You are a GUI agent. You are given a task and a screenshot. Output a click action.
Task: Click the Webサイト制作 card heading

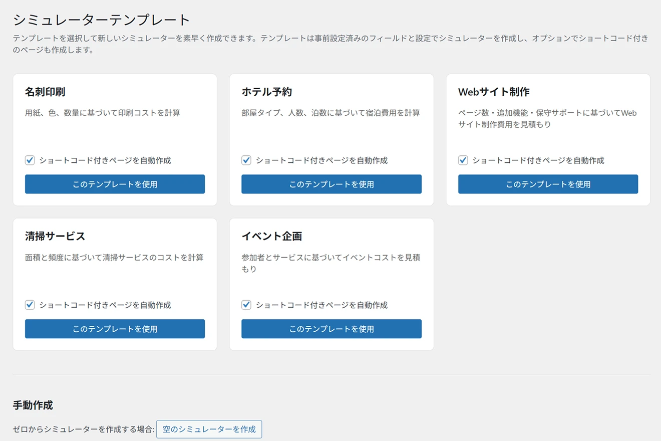tap(493, 92)
